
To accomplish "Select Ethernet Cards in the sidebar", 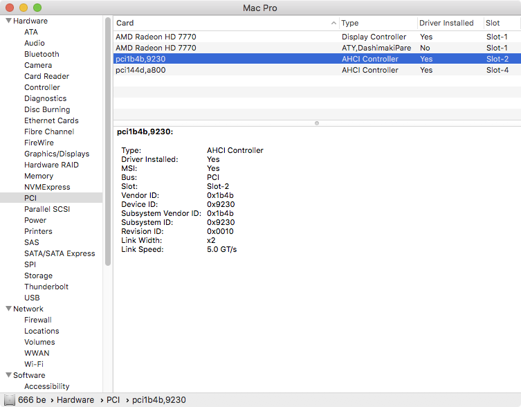I will click(x=51, y=120).
